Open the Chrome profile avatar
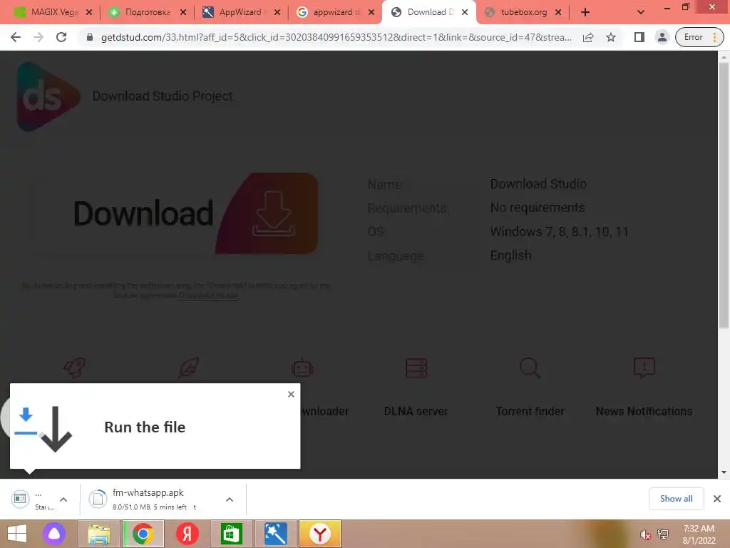 click(662, 37)
